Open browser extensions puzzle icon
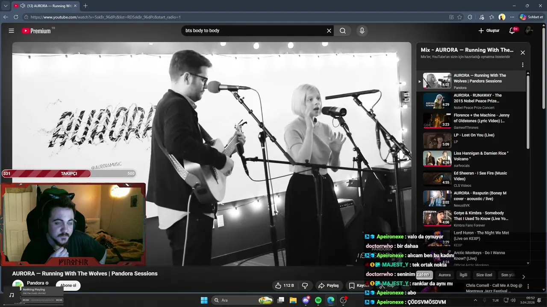 [x=470, y=17]
